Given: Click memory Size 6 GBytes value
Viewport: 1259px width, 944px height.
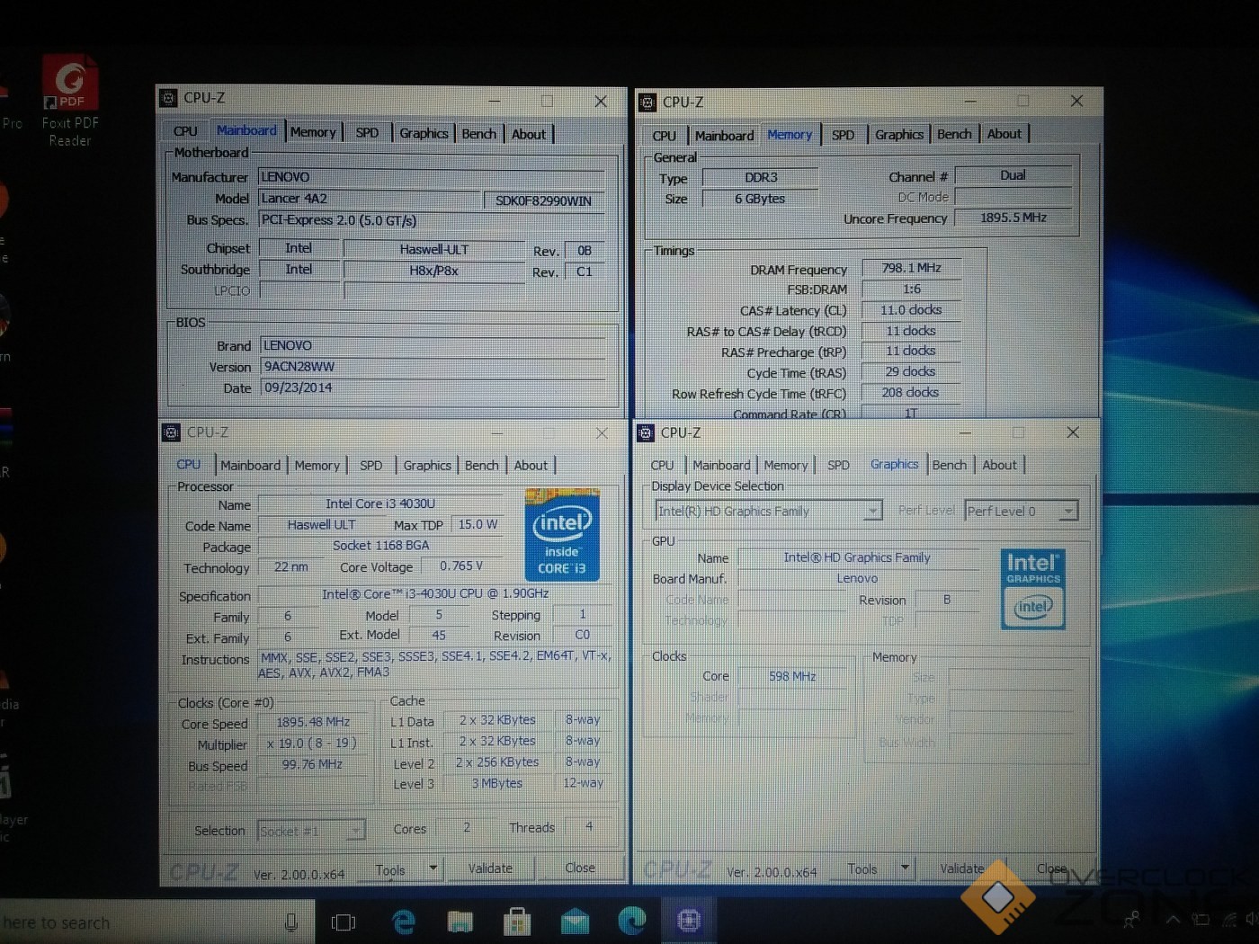Looking at the screenshot, I should click(760, 199).
